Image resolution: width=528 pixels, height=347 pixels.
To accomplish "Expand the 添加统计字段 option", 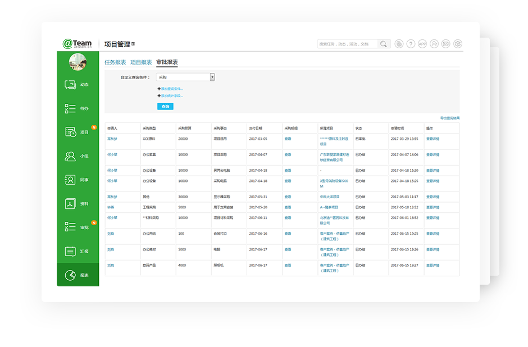I will pyautogui.click(x=171, y=96).
